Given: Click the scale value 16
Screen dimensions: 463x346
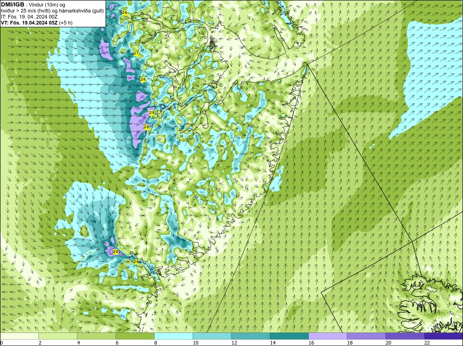Looking at the screenshot, I should tap(312, 343).
